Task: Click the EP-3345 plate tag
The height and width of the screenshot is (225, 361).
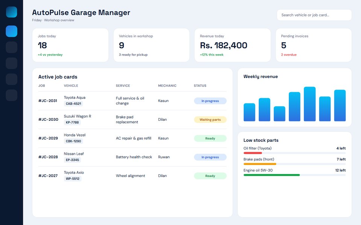Action: [x=72, y=160]
